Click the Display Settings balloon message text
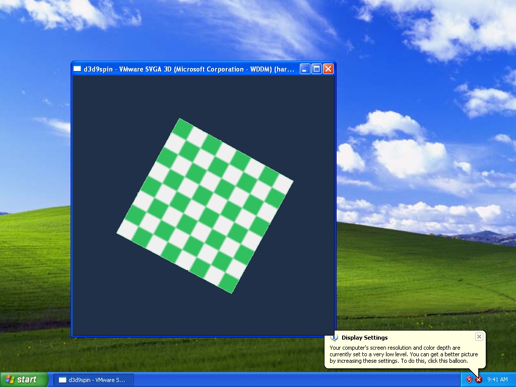 point(404,354)
